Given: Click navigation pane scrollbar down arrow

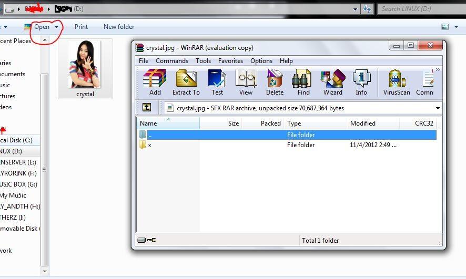Looking at the screenshot, I should pos(45,271).
